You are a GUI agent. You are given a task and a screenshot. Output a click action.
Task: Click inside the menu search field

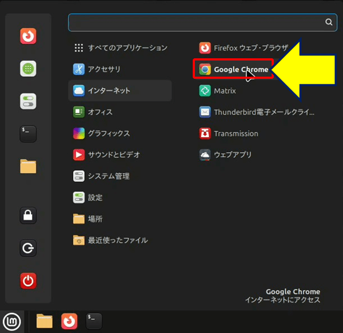coord(202,22)
